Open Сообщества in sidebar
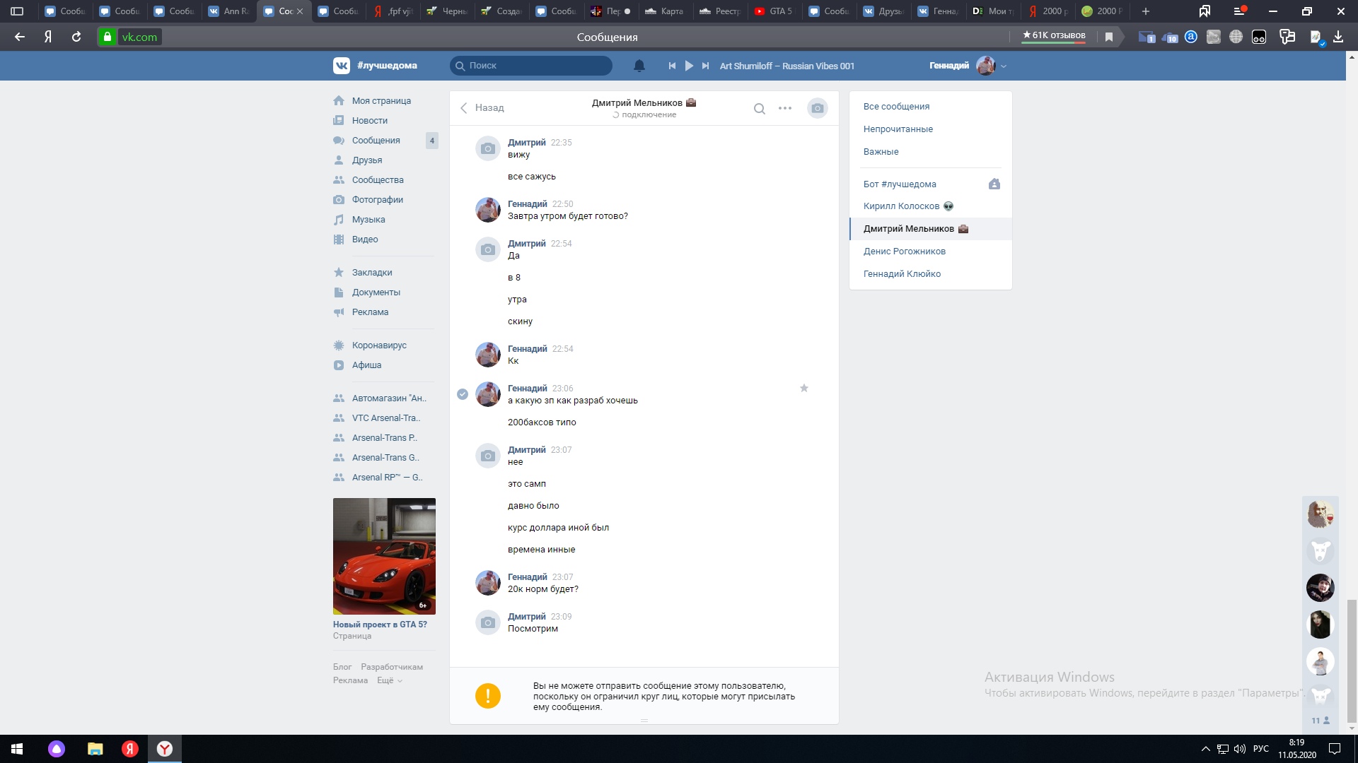The image size is (1358, 763). click(378, 180)
